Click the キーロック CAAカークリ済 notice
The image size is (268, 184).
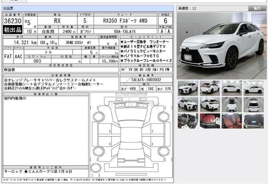click(x=38, y=171)
